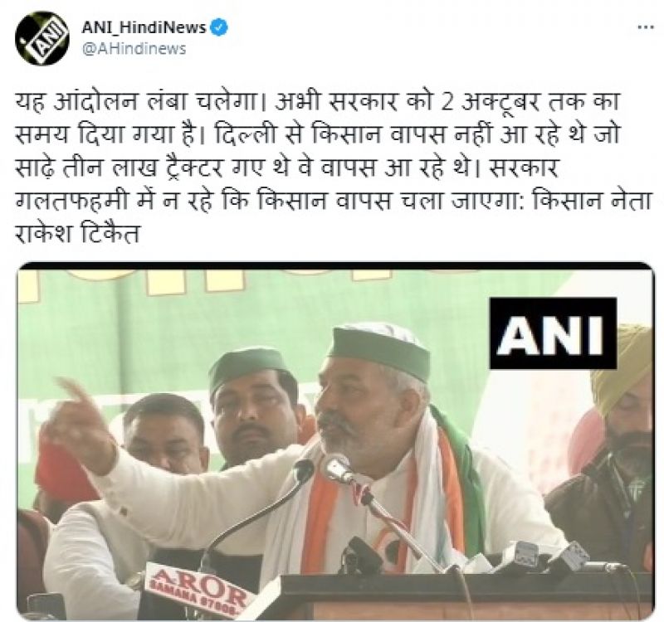This screenshot has width=664, height=622.
Task: Click the ANI watermark logo in photo
Action: click(x=553, y=333)
